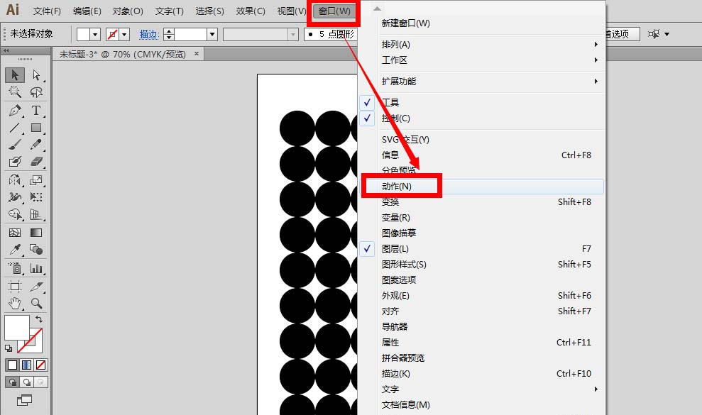
Task: Select the Zoom tool in the toolbar
Action: 37,303
